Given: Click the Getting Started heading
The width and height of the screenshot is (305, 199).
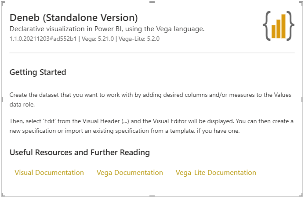Looking at the screenshot, I should click(38, 72).
